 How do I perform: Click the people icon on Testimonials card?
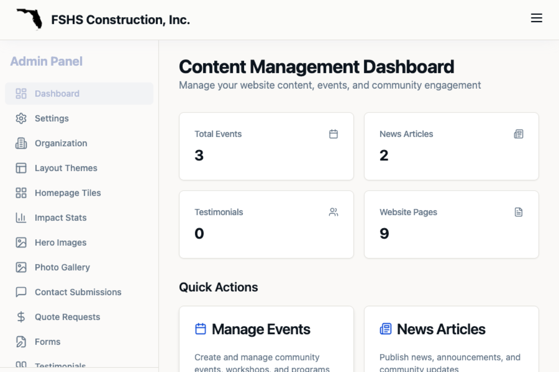[x=333, y=212]
